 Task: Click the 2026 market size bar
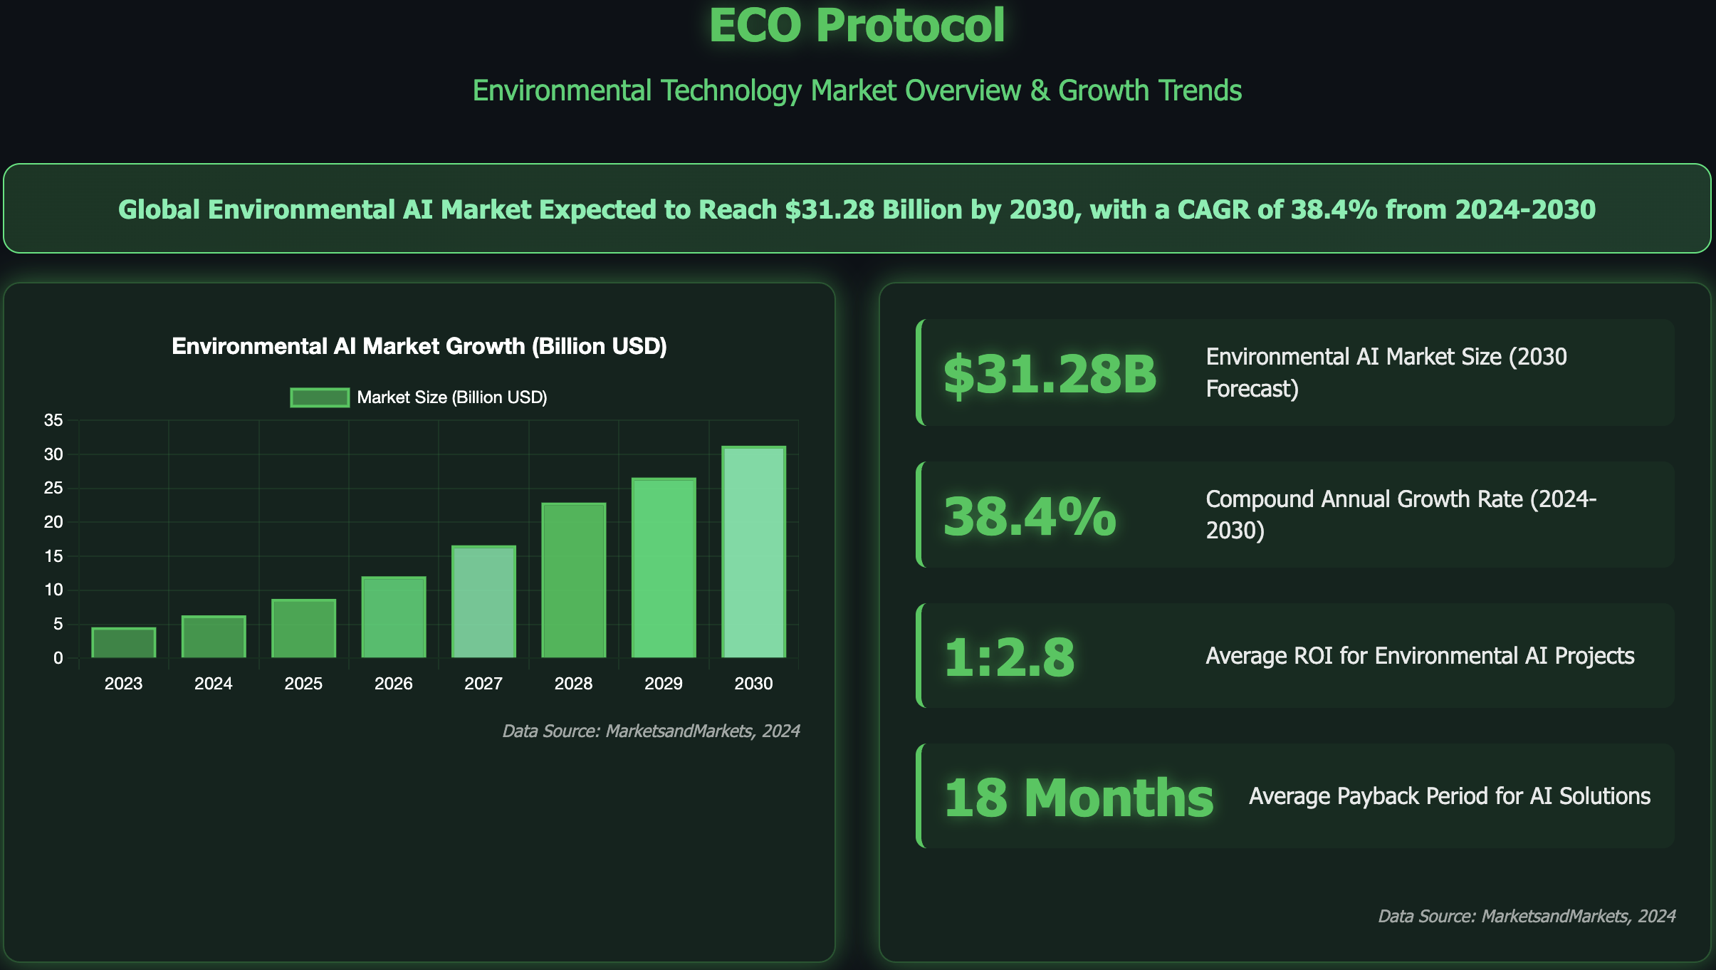(394, 617)
